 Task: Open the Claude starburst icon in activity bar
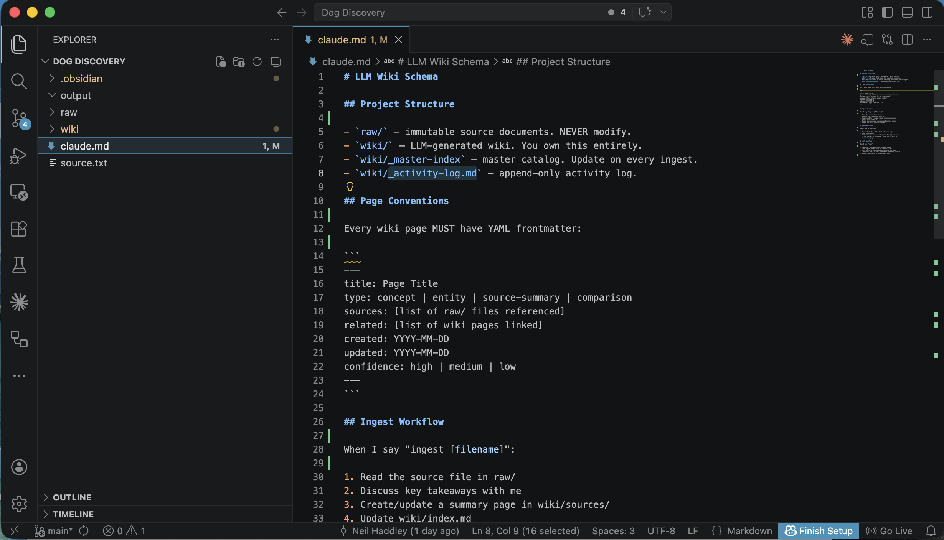[19, 302]
